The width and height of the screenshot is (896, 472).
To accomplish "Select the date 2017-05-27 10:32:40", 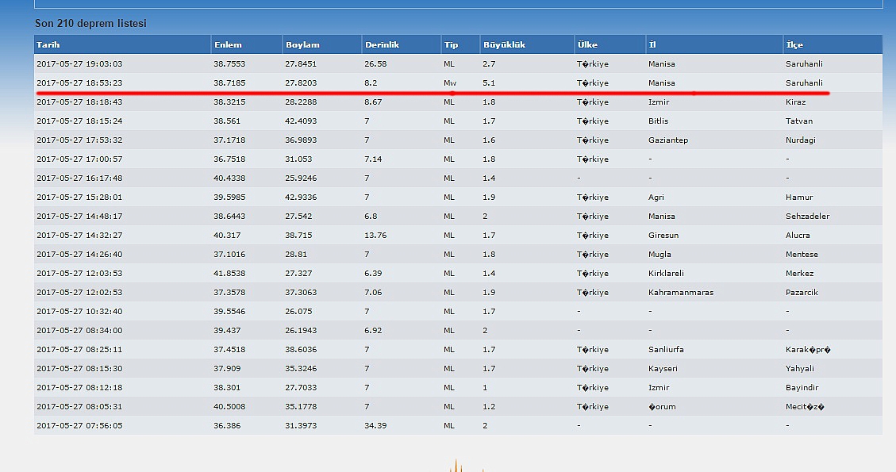I will coord(79,312).
